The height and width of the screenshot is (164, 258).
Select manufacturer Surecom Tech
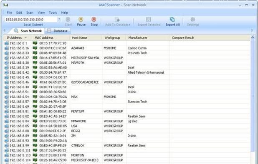[x=137, y=102]
